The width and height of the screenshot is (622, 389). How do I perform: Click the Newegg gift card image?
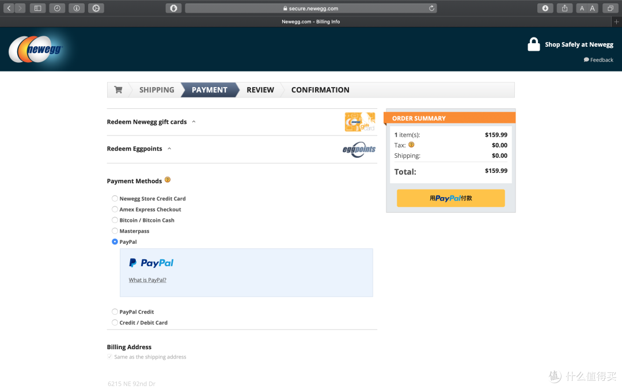(x=360, y=122)
